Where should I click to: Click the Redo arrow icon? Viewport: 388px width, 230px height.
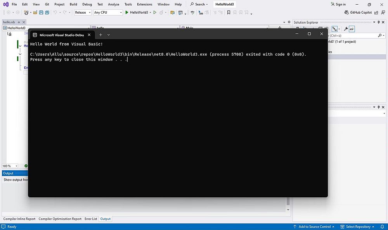click(x=64, y=12)
